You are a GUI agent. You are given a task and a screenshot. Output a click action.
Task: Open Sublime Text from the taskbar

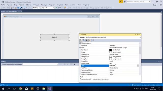(32, 89)
